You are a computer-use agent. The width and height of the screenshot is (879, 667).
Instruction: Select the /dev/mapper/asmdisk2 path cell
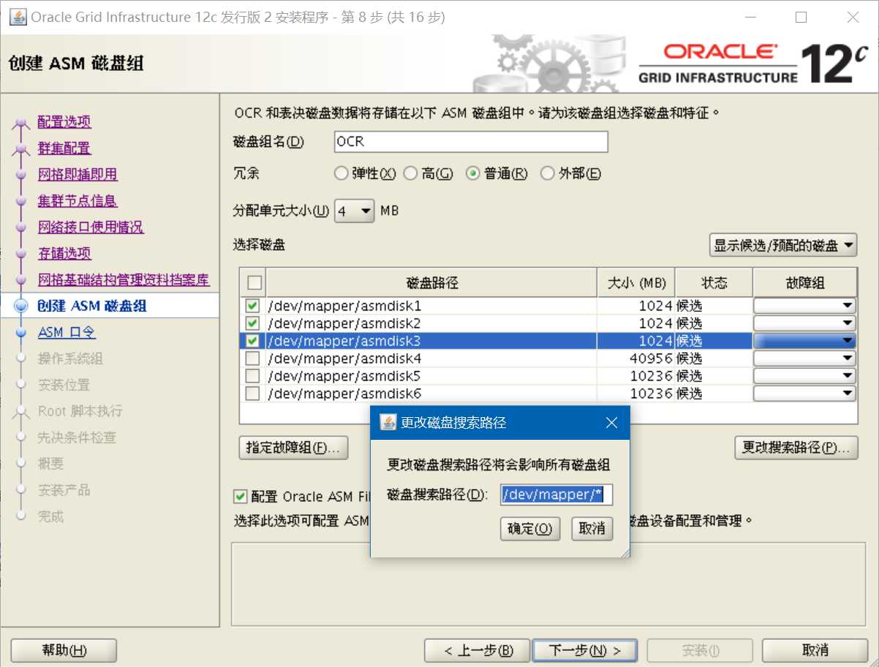pyautogui.click(x=431, y=323)
